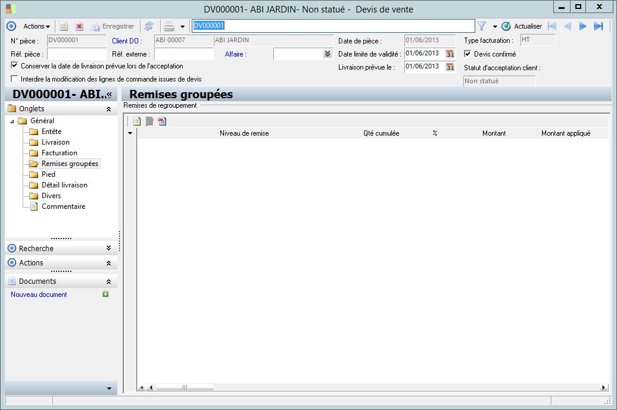Expand the Recherche panel
Image resolution: width=617 pixels, height=410 pixels.
click(108, 248)
